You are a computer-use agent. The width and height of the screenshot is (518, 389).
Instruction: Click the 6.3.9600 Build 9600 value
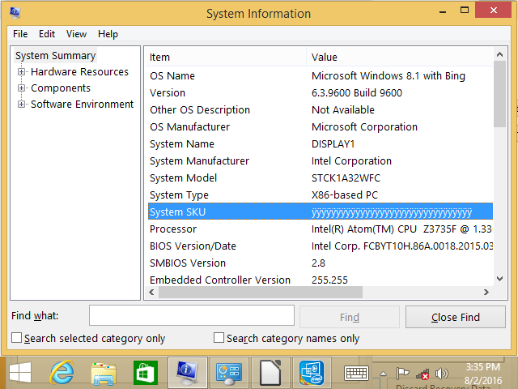357,93
